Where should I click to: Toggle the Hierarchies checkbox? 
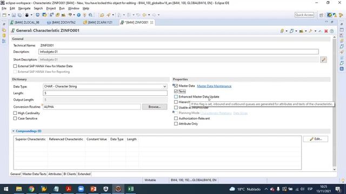point(176,102)
